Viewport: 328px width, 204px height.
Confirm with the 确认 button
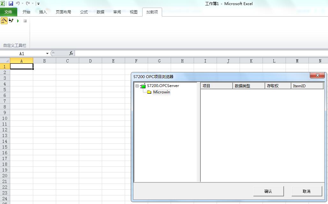[269, 191]
